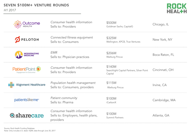Click the Modernizing Medicine round logo

coord(19,54)
